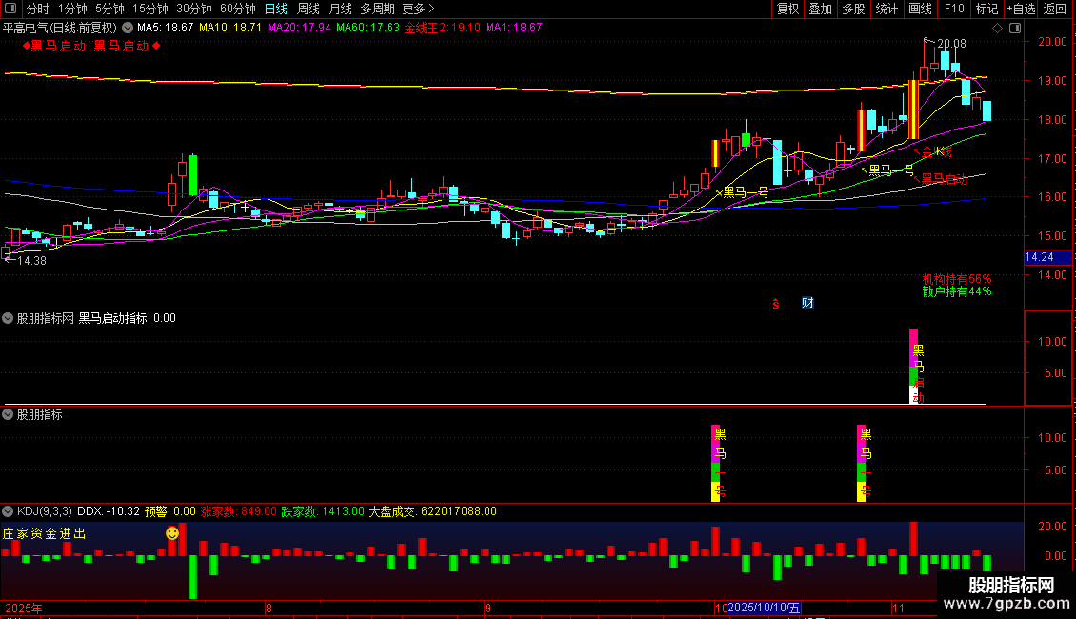Click the 大盘成交 value text

[x=433, y=511]
